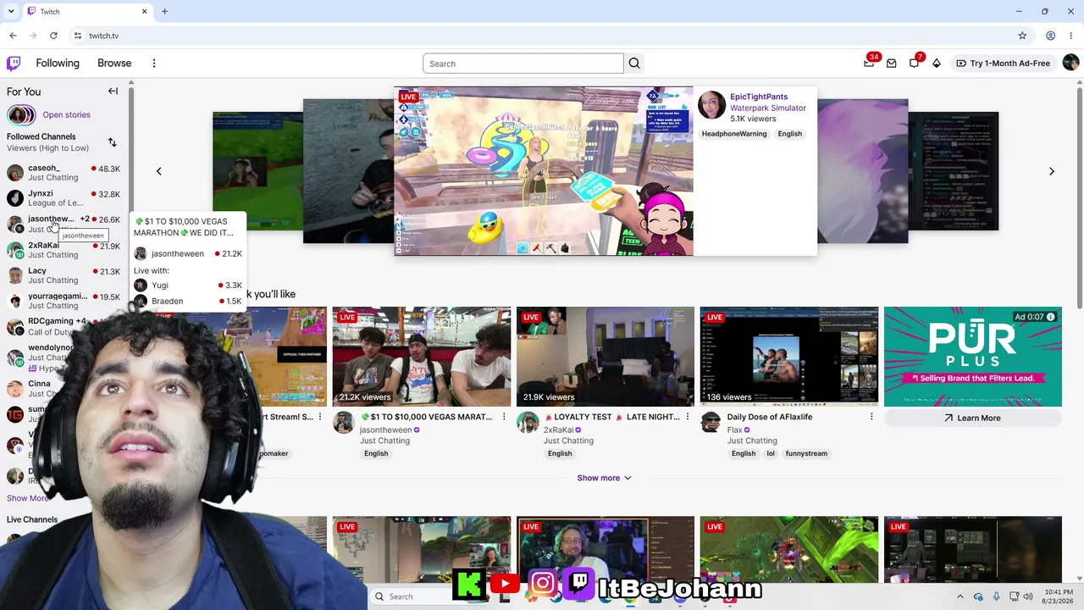Switch to the Twitch browser tab
1084x610 pixels.
point(88,12)
